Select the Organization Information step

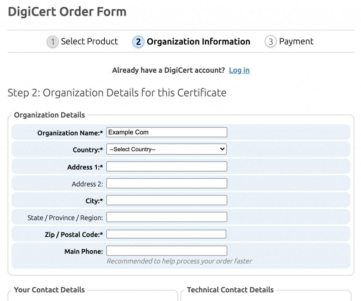click(198, 42)
